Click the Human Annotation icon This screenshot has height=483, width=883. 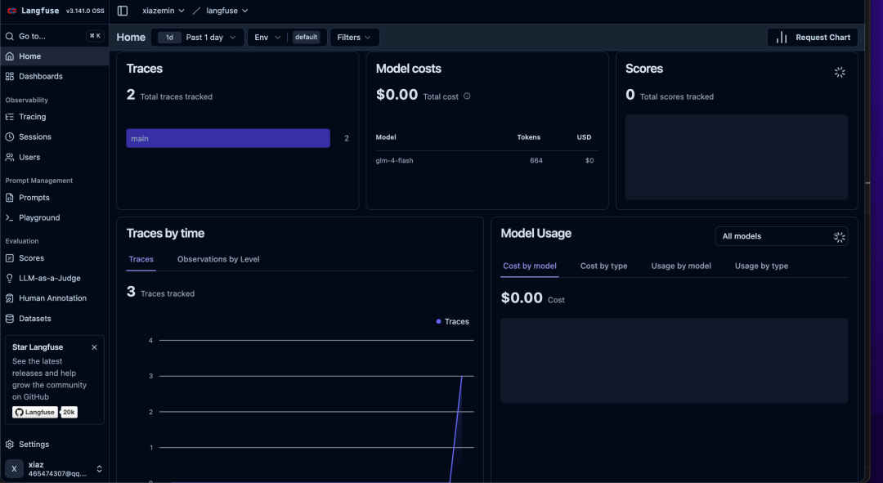pyautogui.click(x=10, y=298)
